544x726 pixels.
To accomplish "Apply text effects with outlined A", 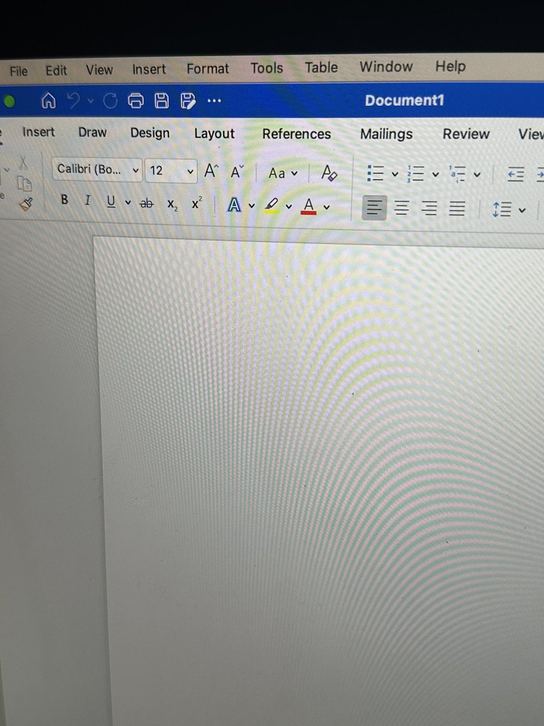I will pyautogui.click(x=235, y=206).
